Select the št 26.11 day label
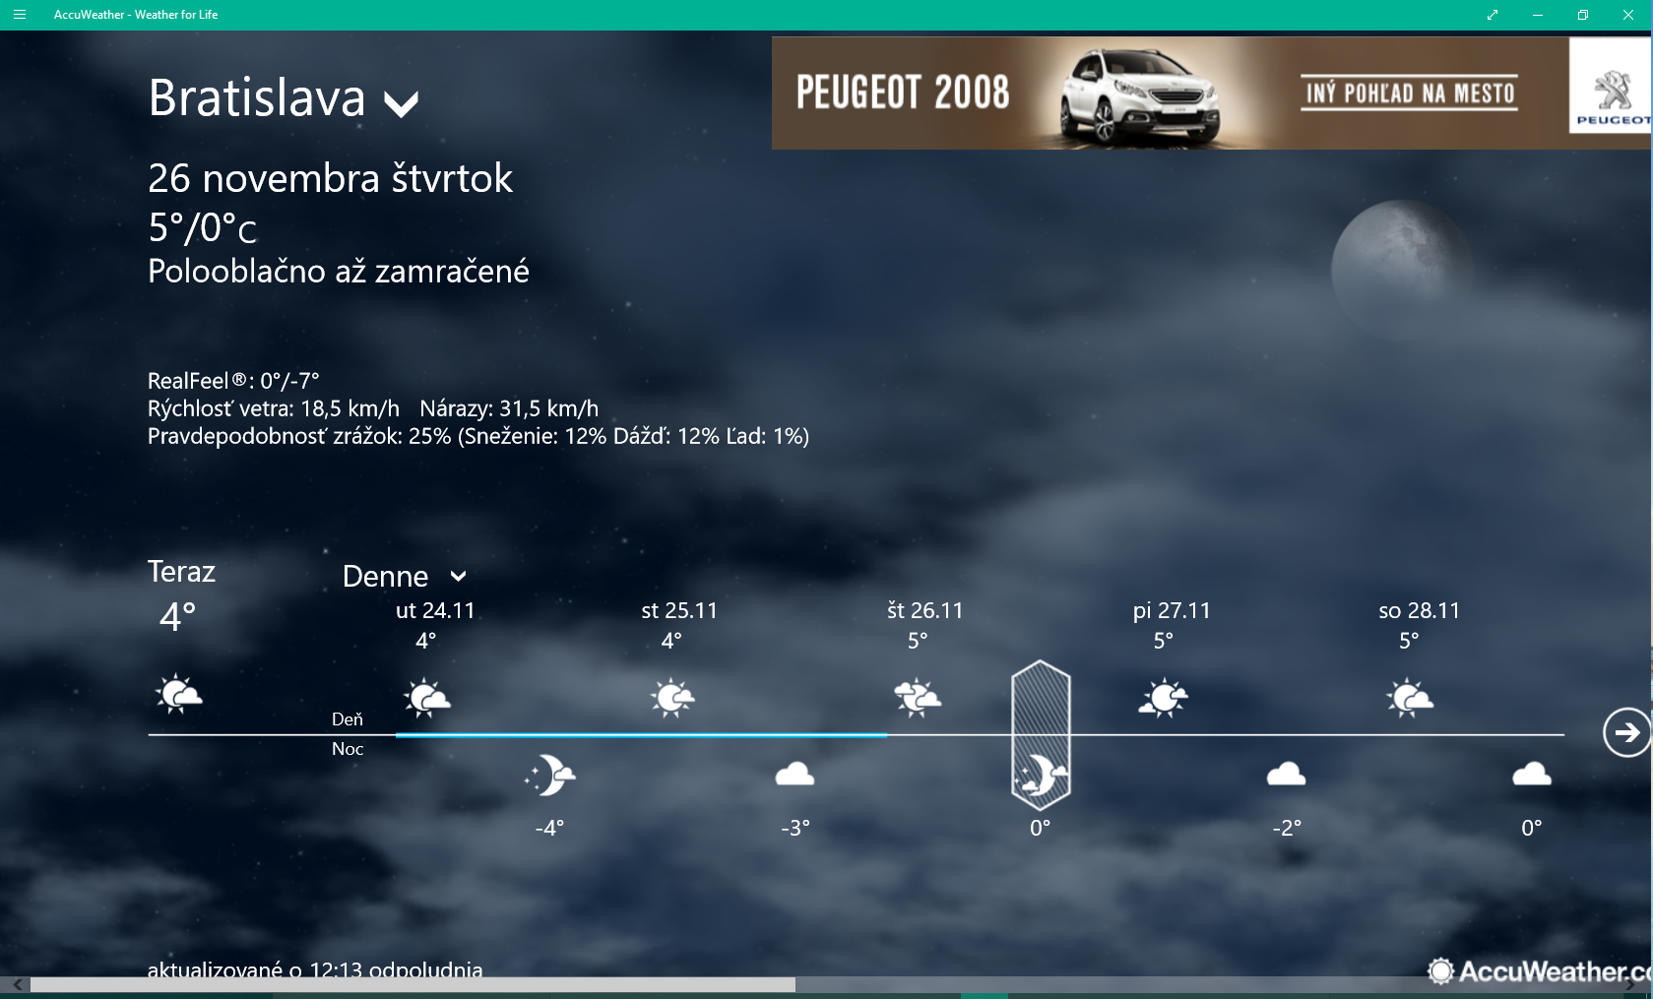The image size is (1653, 999). tap(924, 611)
